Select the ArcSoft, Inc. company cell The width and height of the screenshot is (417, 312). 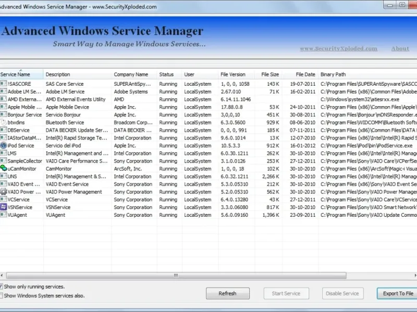pyautogui.click(x=128, y=168)
